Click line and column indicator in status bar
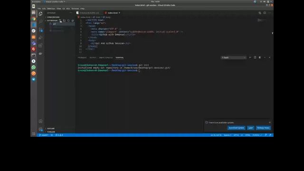This screenshot has width=304, height=171. pos(216,135)
